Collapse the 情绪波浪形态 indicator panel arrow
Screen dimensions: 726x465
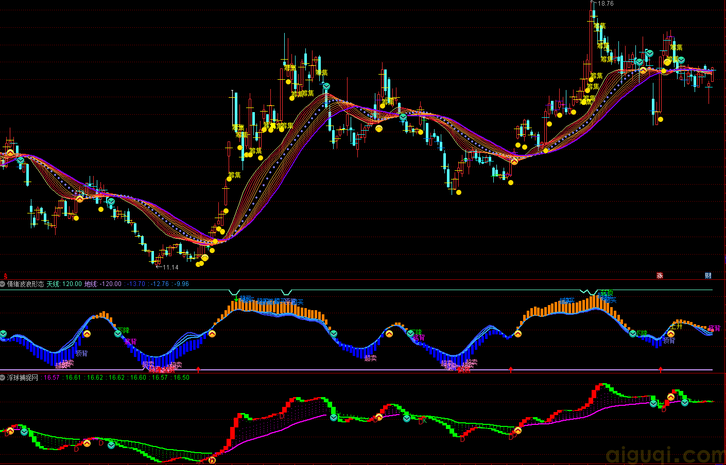point(3,284)
